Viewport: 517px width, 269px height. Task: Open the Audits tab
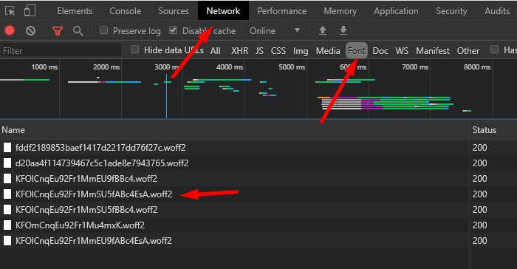[497, 11]
